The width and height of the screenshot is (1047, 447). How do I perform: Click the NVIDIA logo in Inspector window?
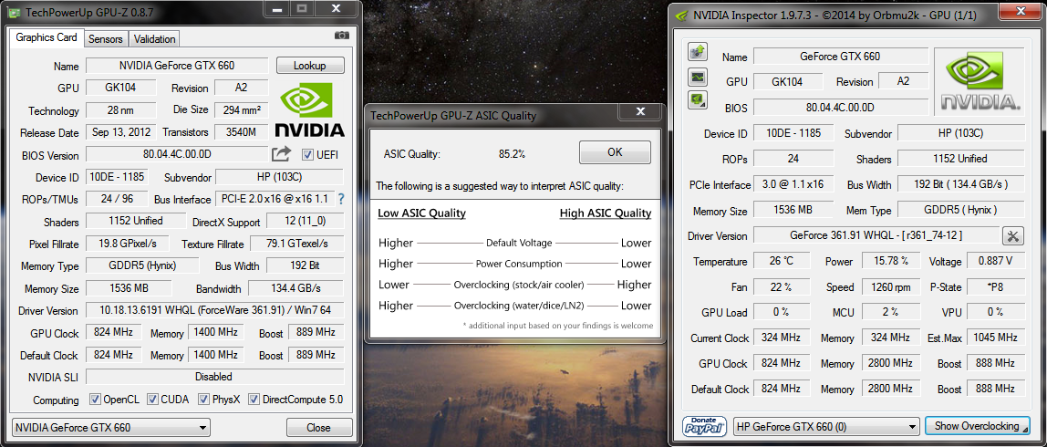click(979, 81)
